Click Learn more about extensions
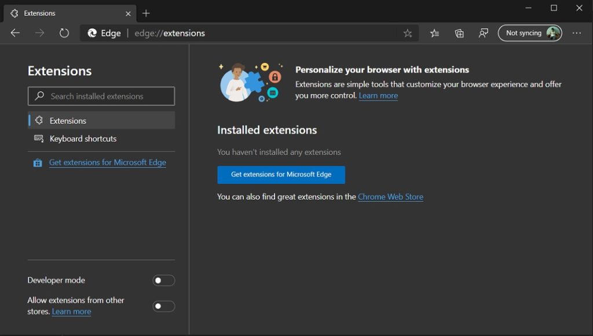Screen dimensions: 593x336 tap(378, 95)
